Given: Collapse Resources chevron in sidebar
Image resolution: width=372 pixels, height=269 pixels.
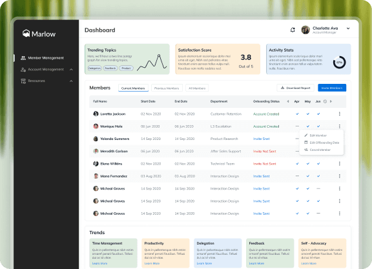Looking at the screenshot, I should coord(71,81).
